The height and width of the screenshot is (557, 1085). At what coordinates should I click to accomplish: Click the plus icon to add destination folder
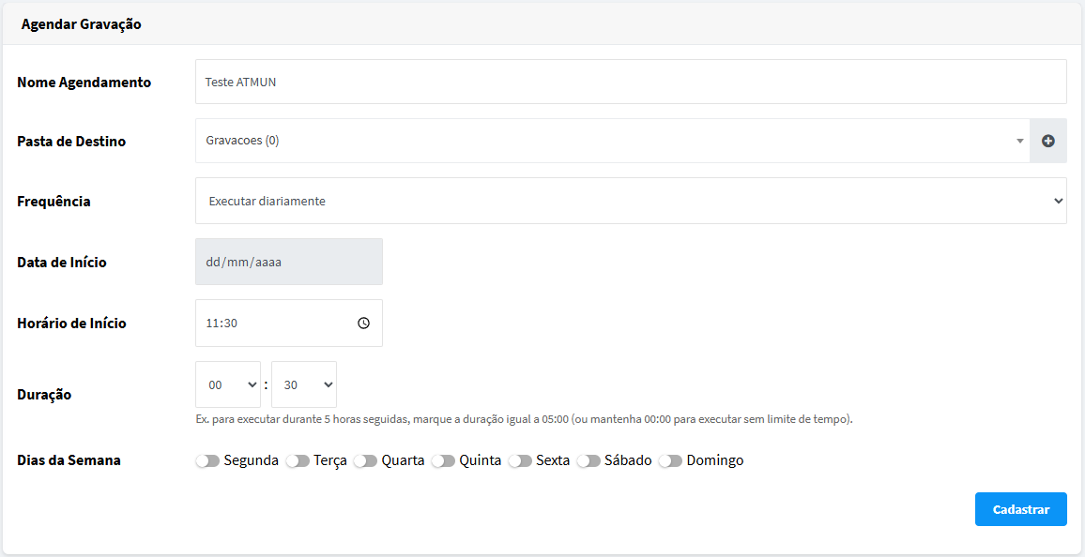coord(1048,141)
